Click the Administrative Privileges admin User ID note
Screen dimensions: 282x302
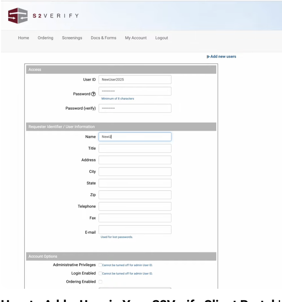tap(127, 265)
